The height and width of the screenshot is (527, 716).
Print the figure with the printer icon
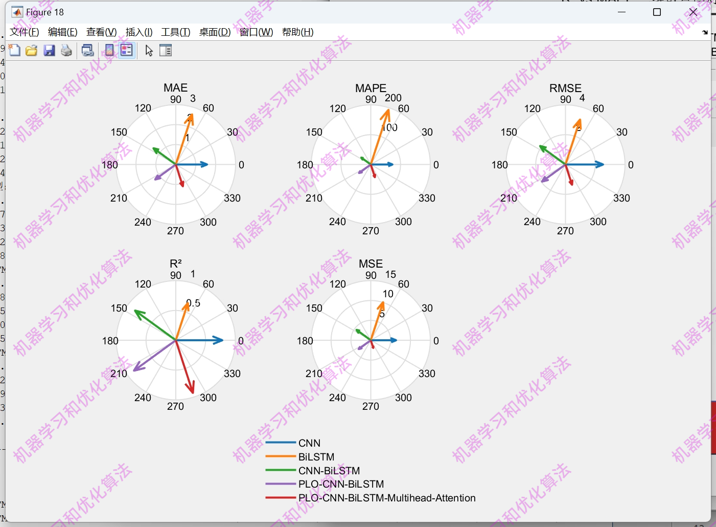(66, 50)
